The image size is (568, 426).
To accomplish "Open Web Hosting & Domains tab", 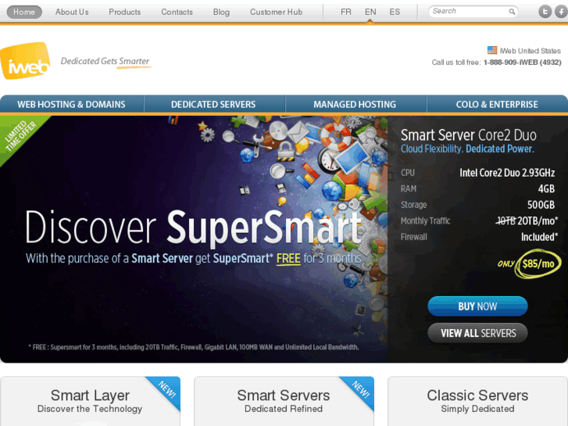I will (x=71, y=105).
